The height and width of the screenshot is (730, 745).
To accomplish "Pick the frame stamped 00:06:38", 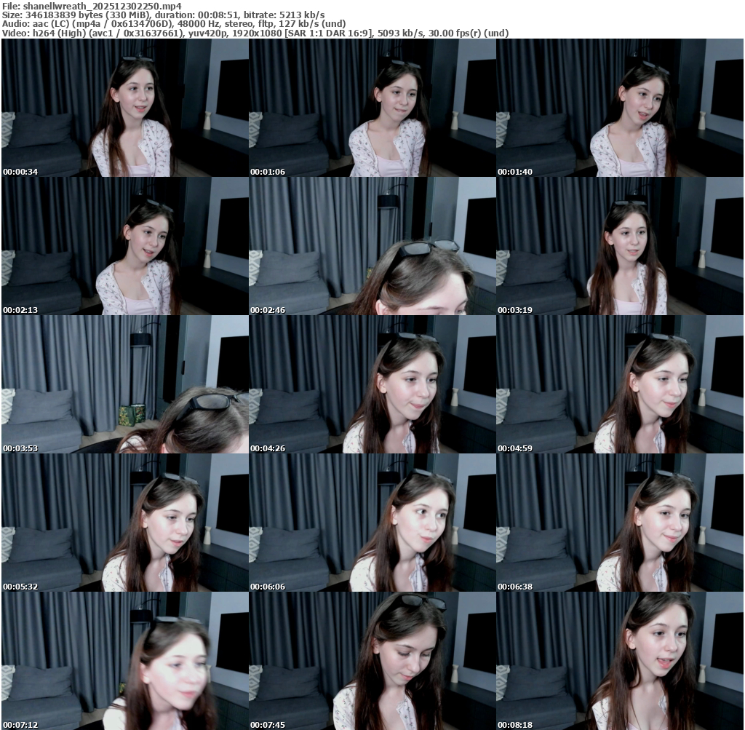I will (x=620, y=523).
